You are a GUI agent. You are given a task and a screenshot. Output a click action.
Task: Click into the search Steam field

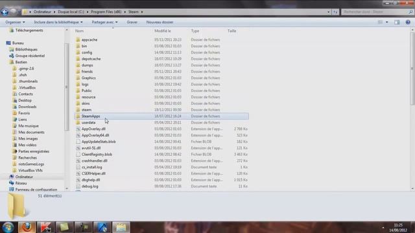pos(377,12)
